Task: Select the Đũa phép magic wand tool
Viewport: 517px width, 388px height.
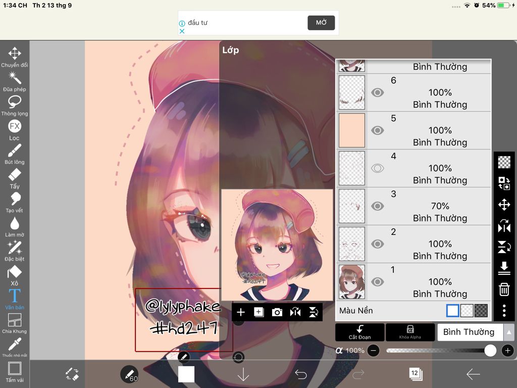Action: coord(15,81)
